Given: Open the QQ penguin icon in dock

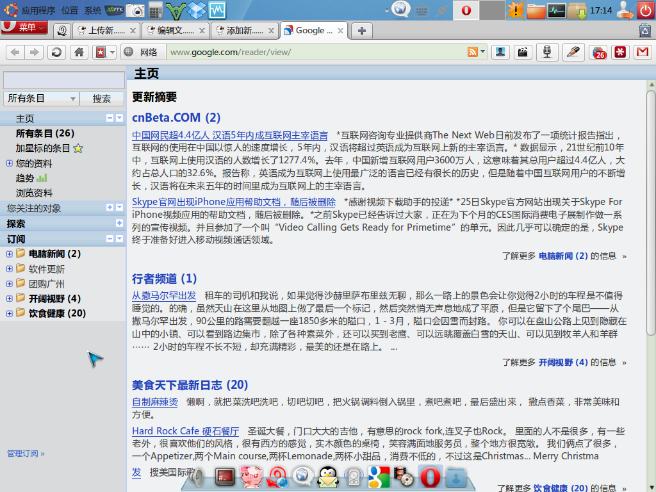Looking at the screenshot, I should [x=328, y=476].
